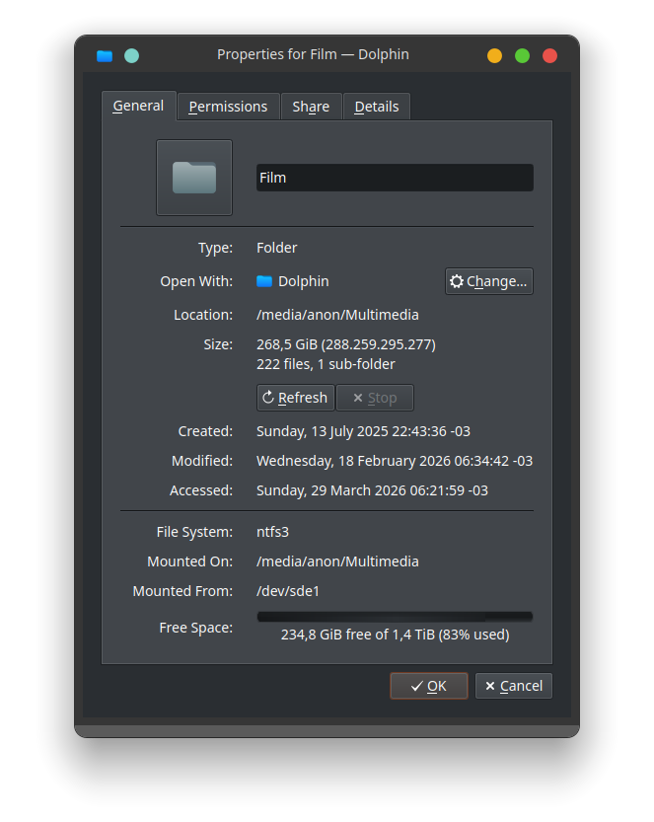Click the yellow minimize window button
The height and width of the screenshot is (822, 654).
(x=494, y=55)
